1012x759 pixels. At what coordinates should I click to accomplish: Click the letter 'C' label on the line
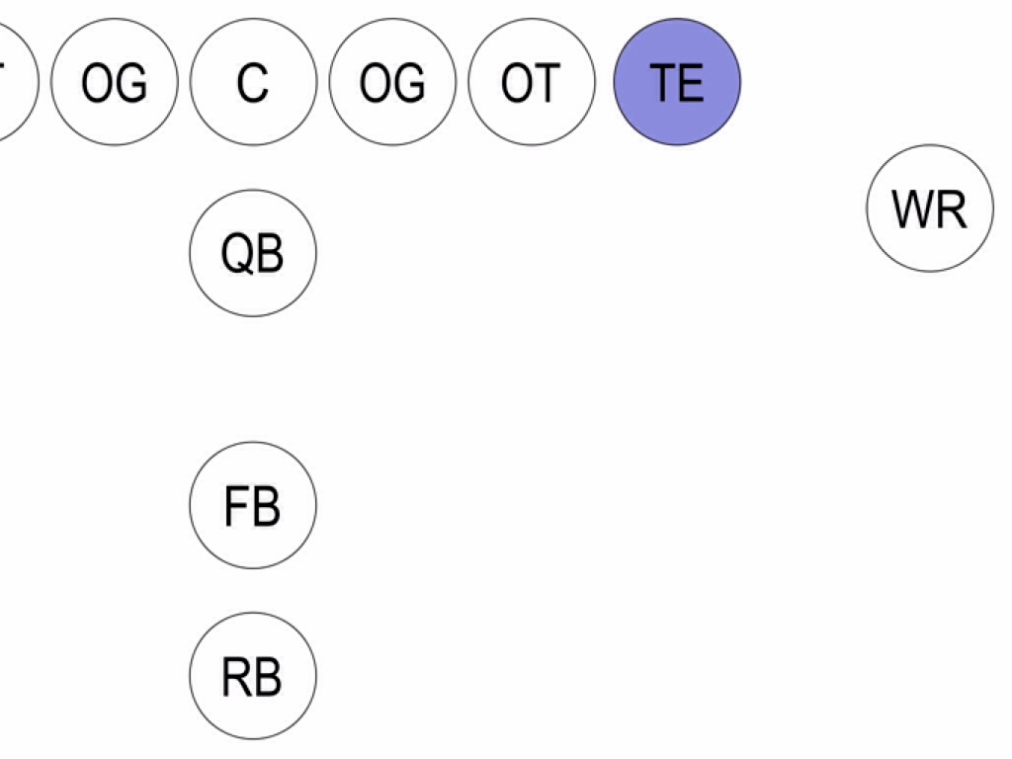coord(253,83)
